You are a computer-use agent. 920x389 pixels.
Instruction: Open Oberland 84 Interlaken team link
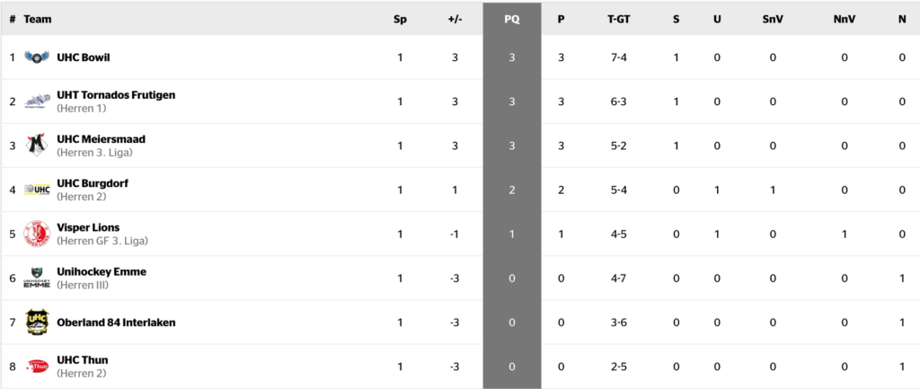(116, 322)
